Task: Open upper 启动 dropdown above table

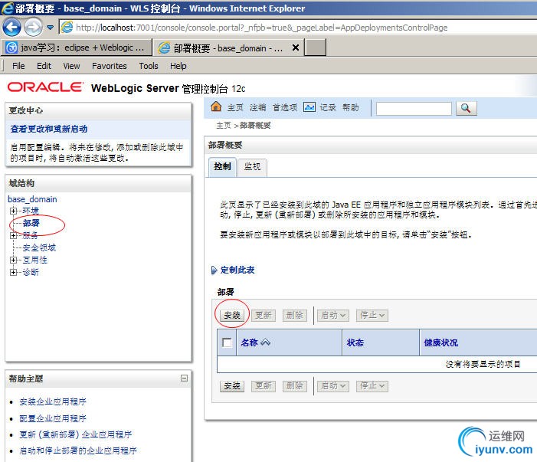Action: tap(333, 315)
